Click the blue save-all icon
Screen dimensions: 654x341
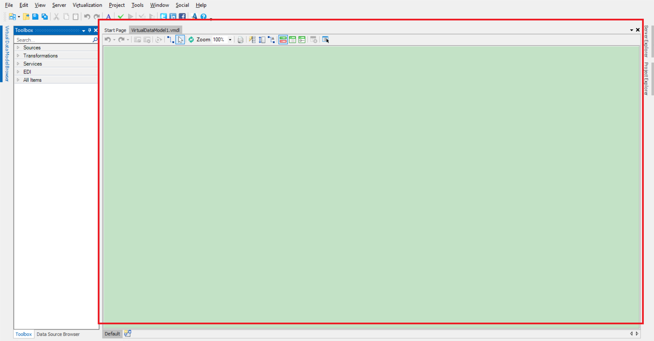coord(45,16)
